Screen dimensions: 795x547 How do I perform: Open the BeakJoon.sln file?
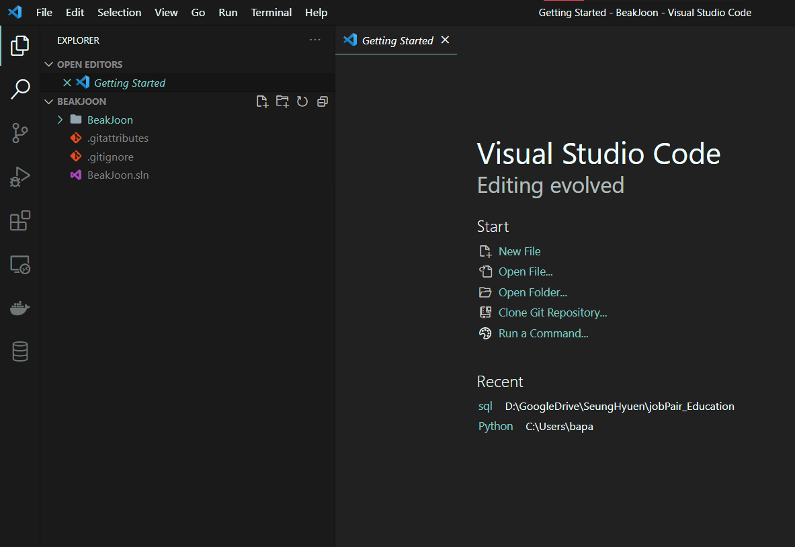[187, 175]
